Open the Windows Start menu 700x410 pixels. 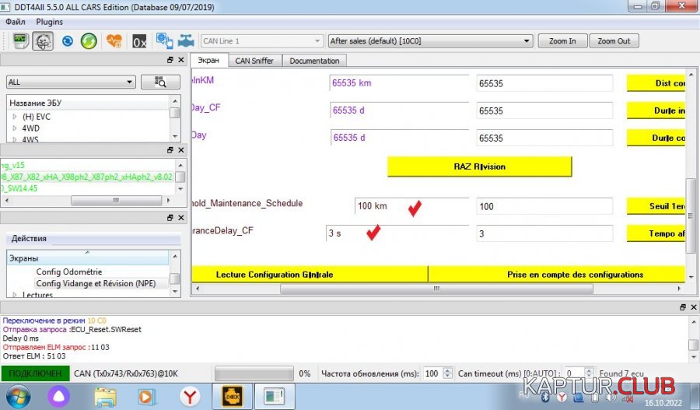tap(18, 397)
